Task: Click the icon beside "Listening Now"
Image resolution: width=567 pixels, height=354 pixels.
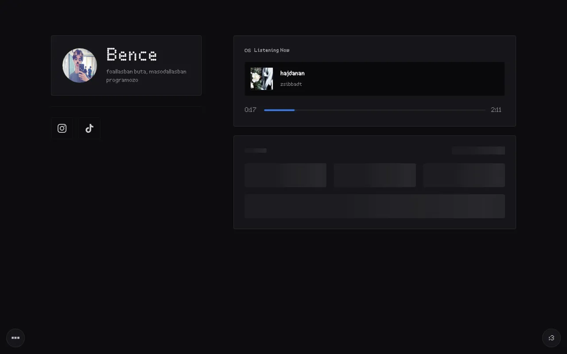Action: coord(248,50)
